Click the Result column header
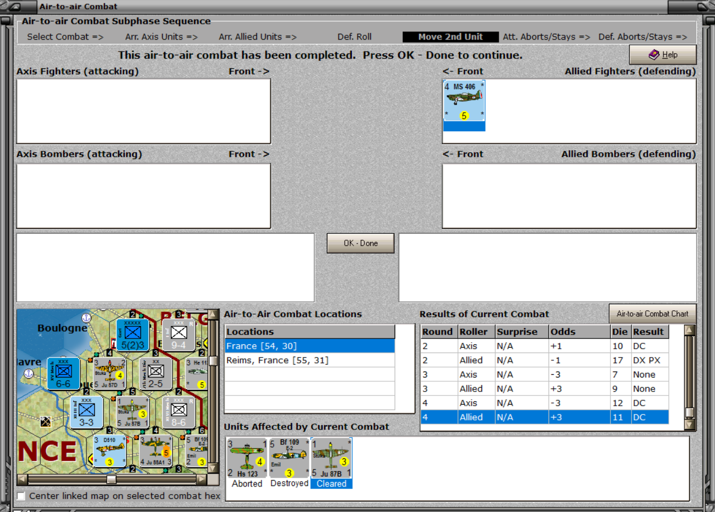Image resolution: width=715 pixels, height=512 pixels. pos(649,332)
